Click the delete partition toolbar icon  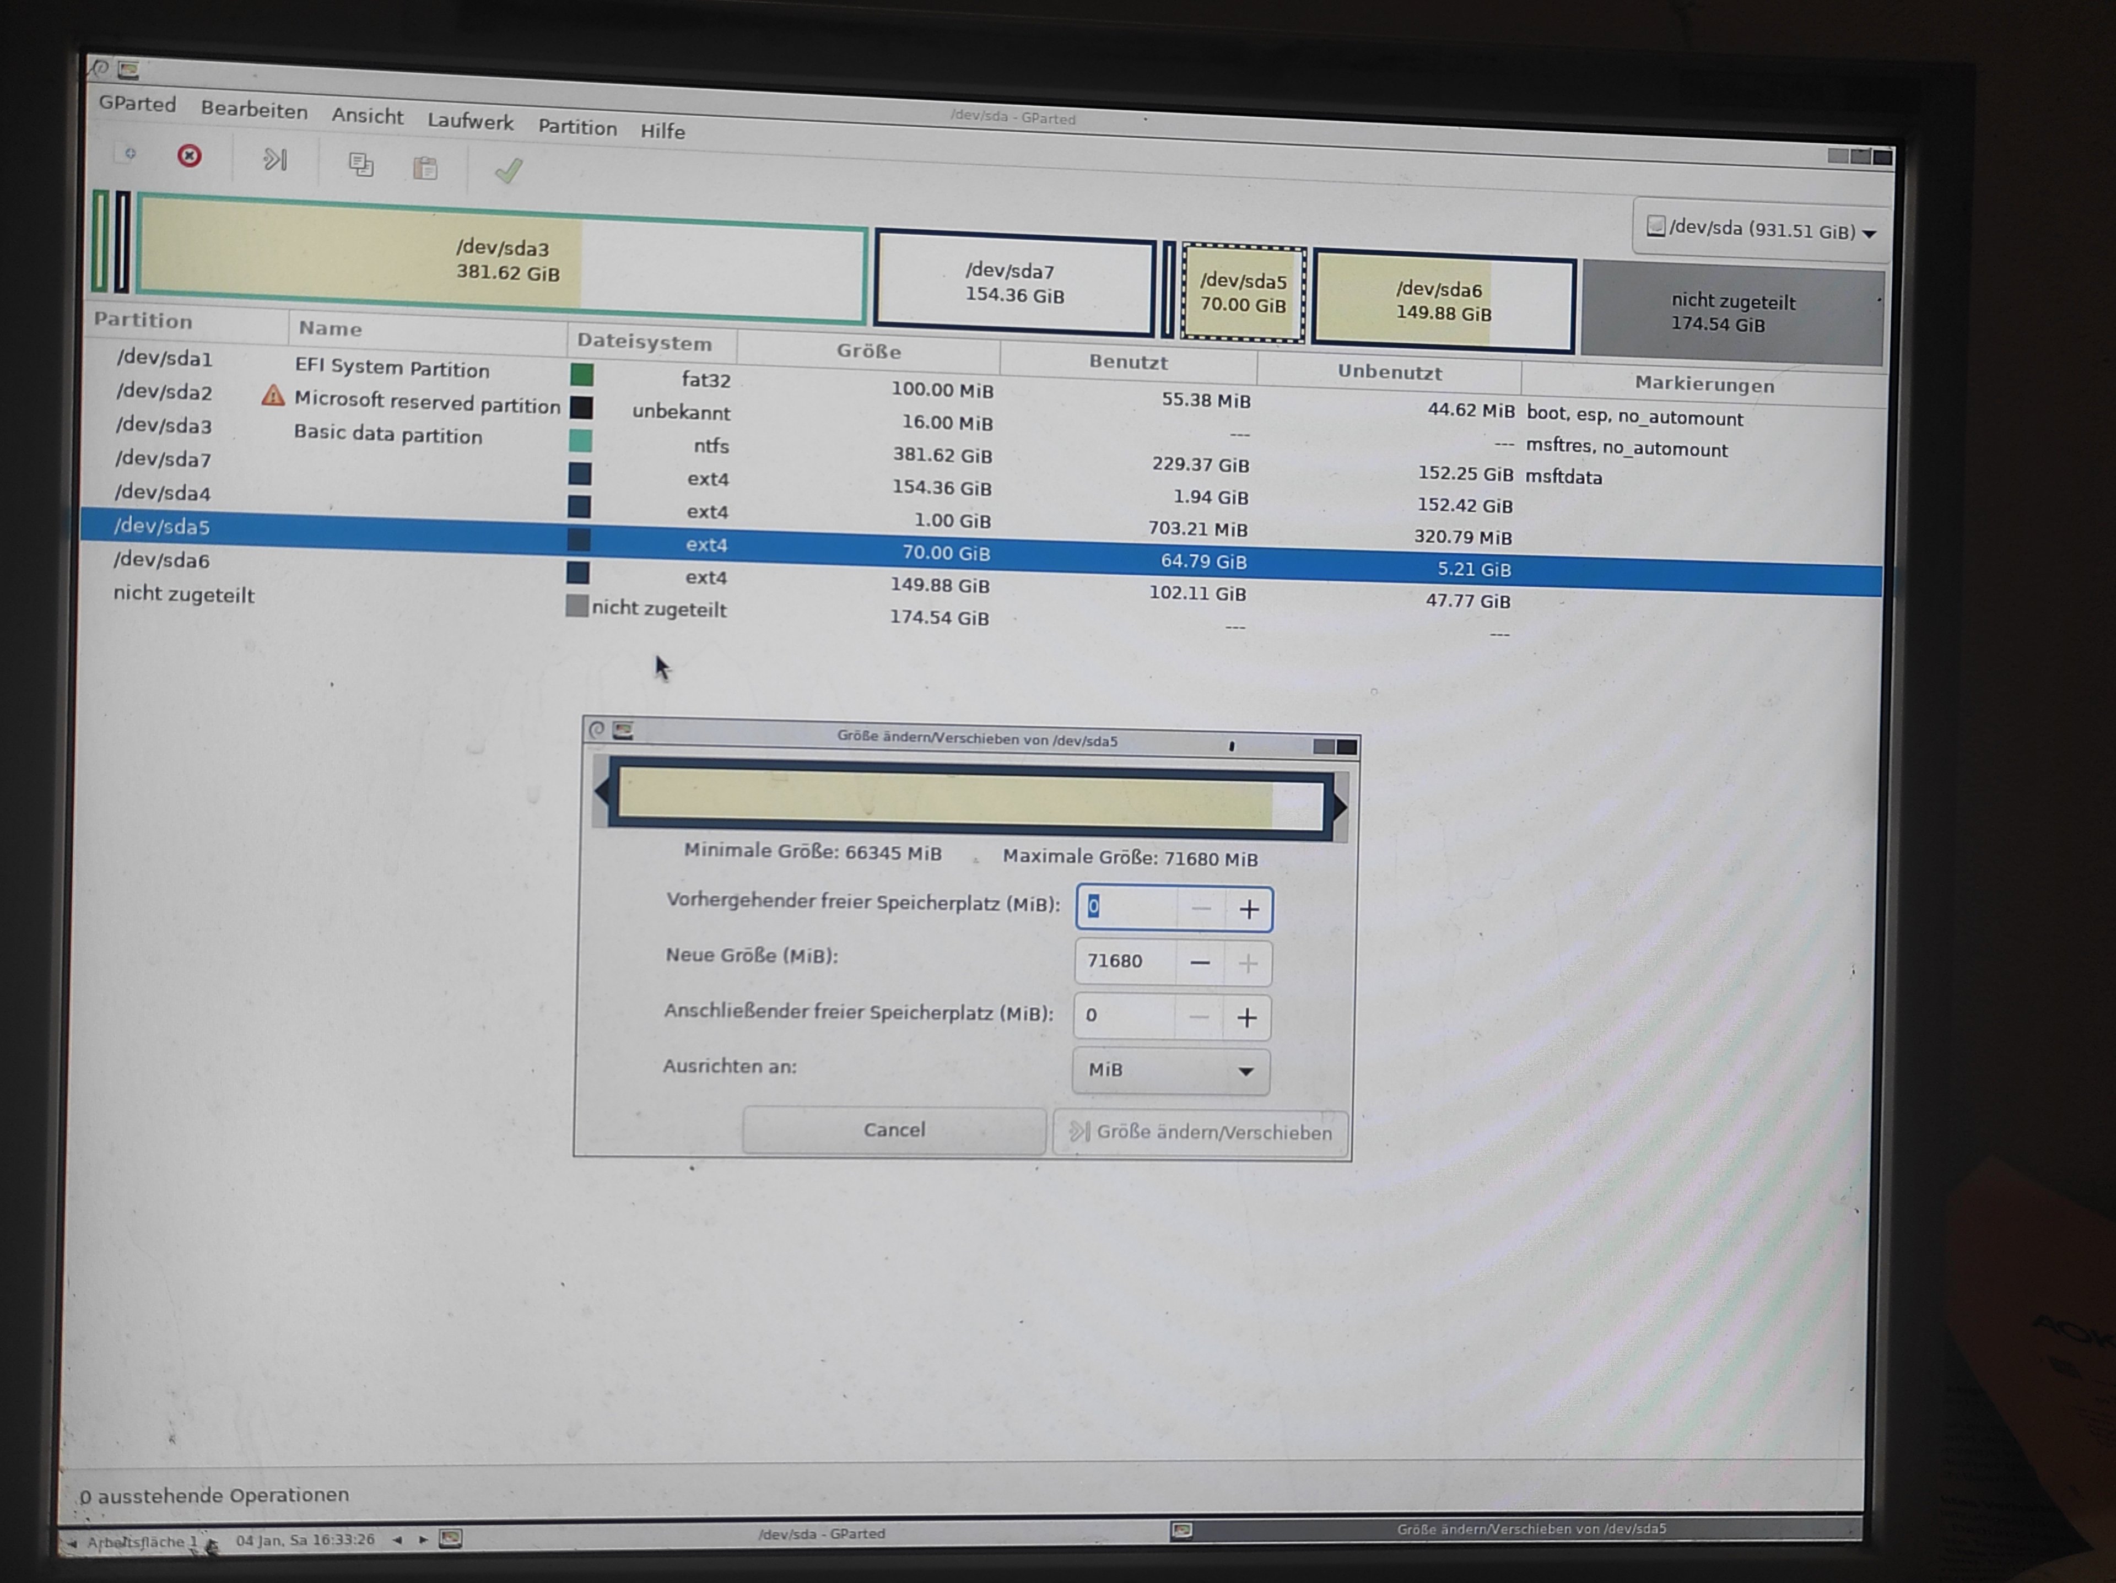click(x=190, y=156)
